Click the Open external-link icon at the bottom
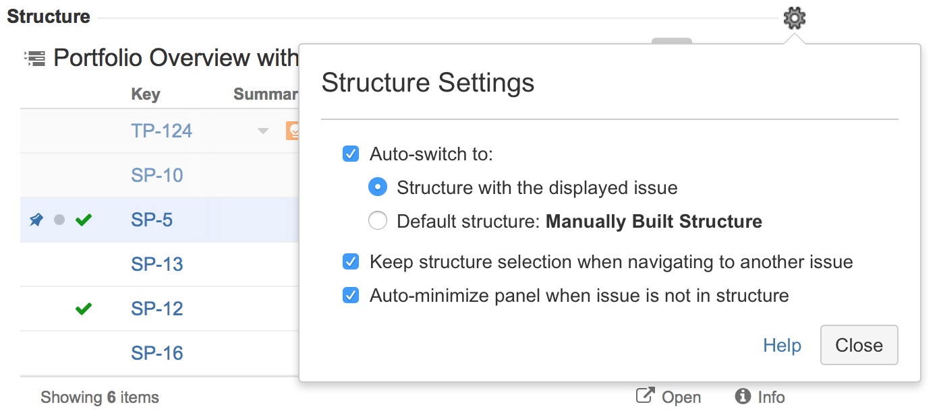The width and height of the screenshot is (939, 415). tap(646, 396)
